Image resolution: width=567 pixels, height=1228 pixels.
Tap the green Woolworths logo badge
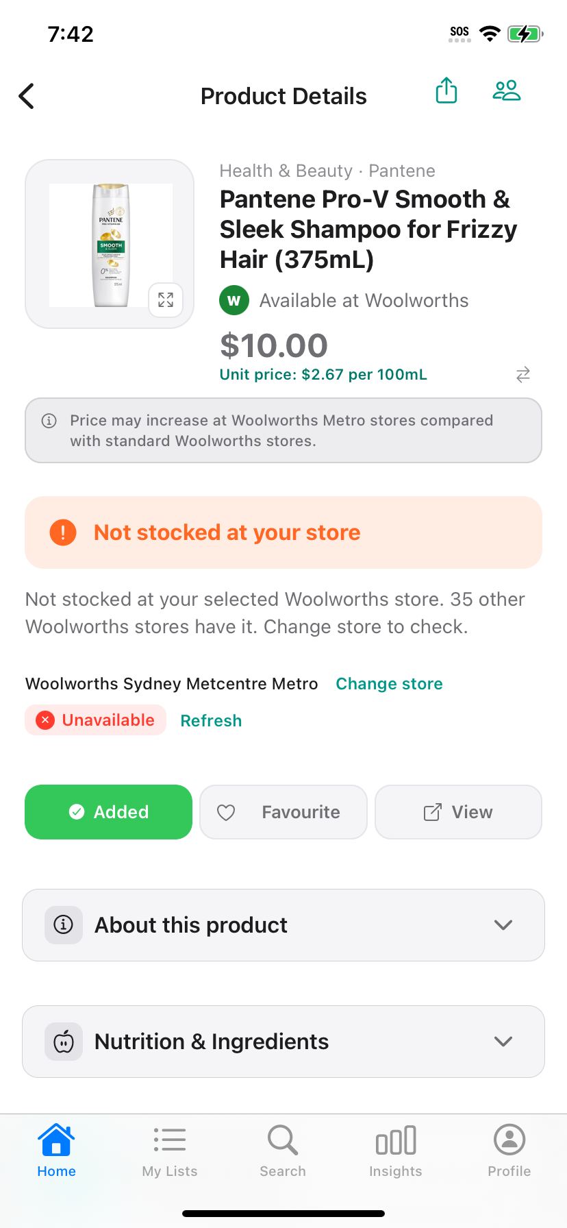[234, 301]
